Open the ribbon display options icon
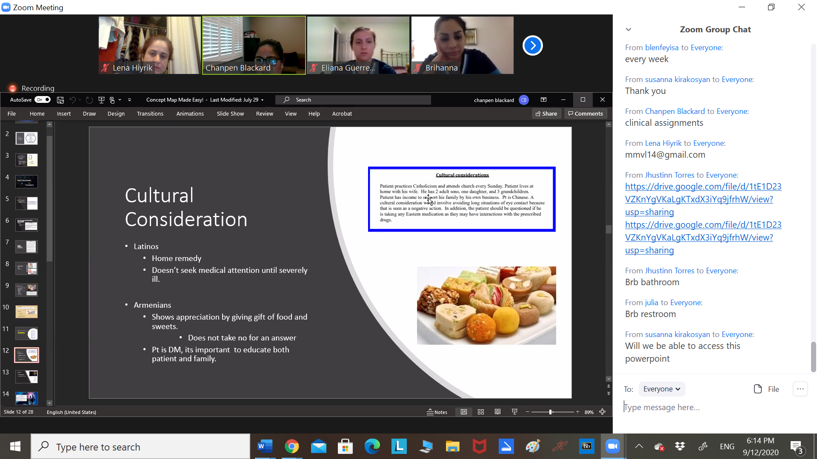The width and height of the screenshot is (817, 459). point(543,99)
